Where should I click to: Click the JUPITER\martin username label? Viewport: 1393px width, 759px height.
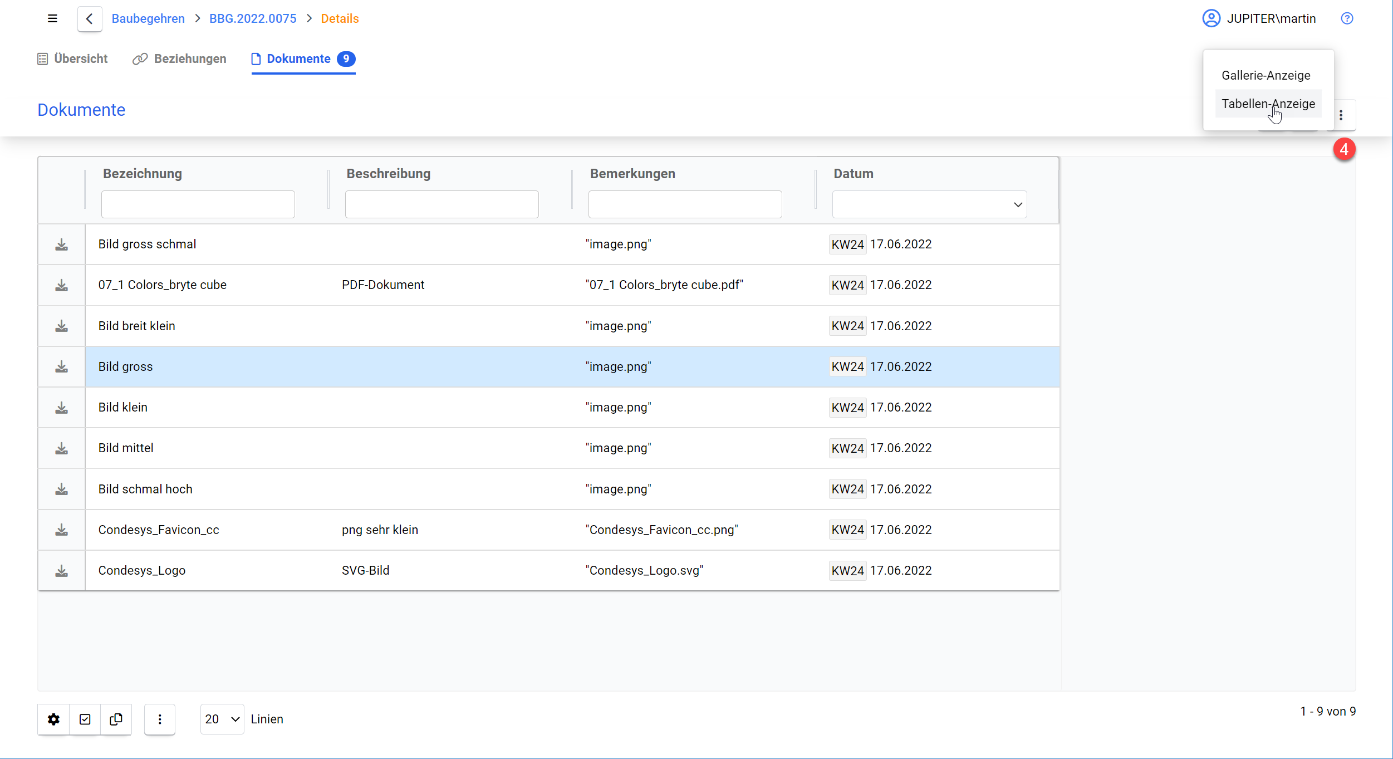point(1271,18)
